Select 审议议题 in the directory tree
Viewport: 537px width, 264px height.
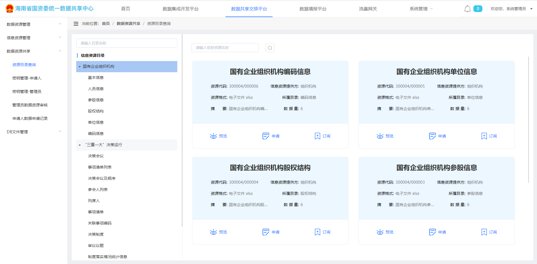tap(96, 246)
